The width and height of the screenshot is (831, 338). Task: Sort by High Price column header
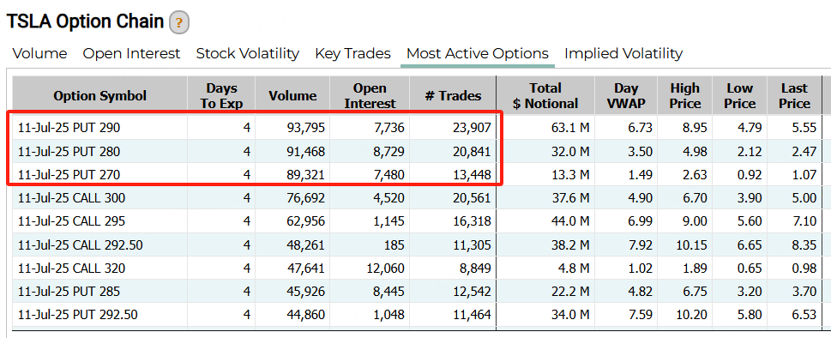point(684,95)
